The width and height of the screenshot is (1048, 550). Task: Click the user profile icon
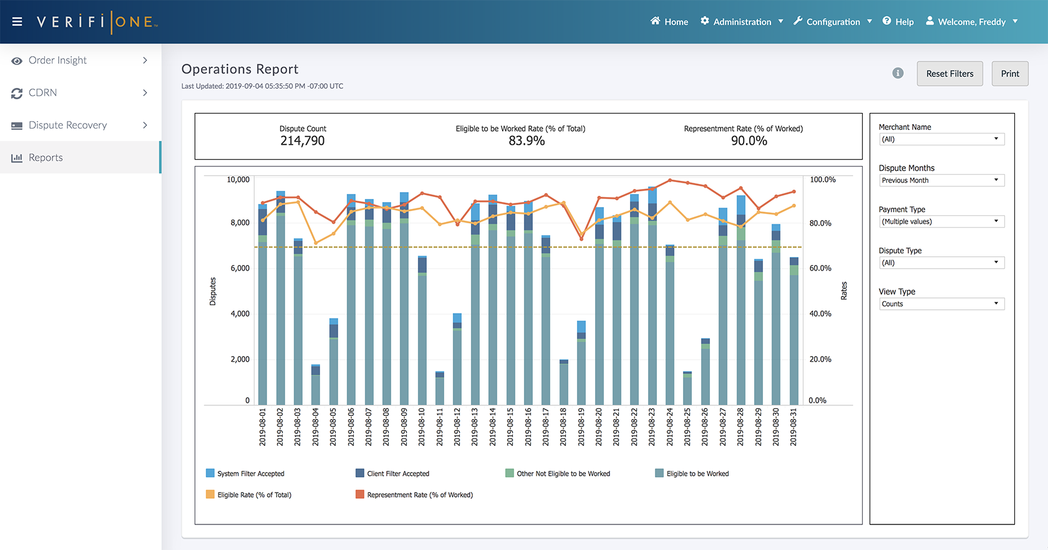[929, 21]
